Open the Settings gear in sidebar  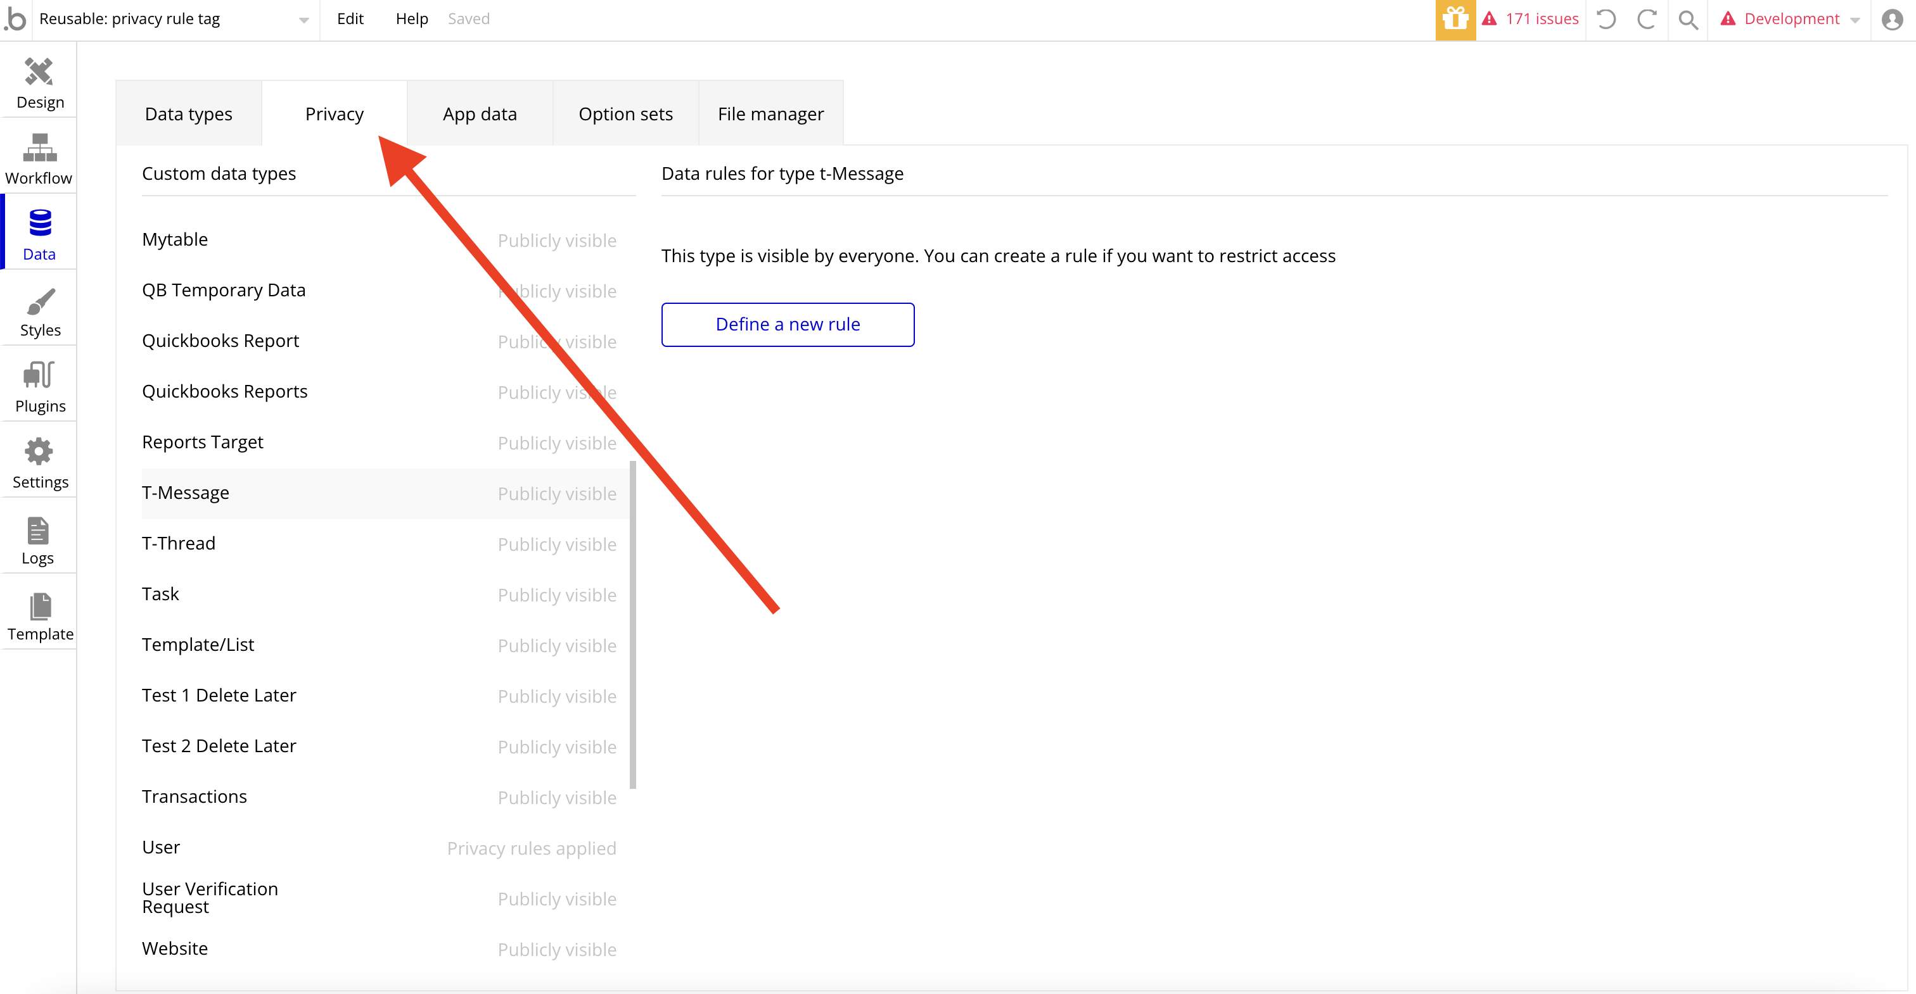(39, 451)
